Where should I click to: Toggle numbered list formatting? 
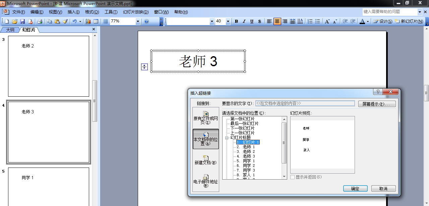tap(310, 21)
